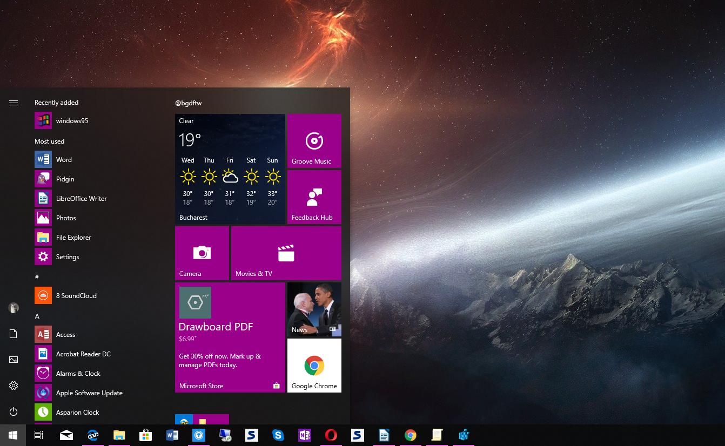Open Pictures from the Start menu left rail
The height and width of the screenshot is (446, 725).
14,360
